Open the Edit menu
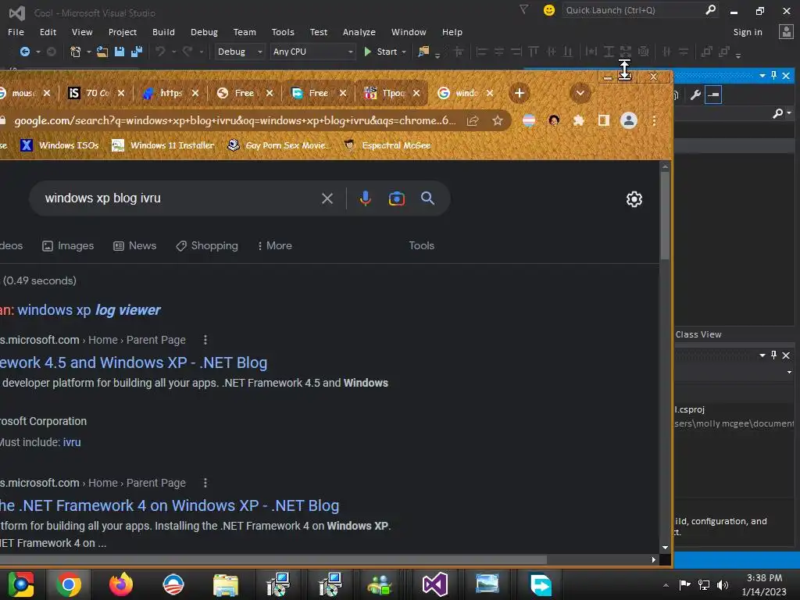 pos(48,31)
